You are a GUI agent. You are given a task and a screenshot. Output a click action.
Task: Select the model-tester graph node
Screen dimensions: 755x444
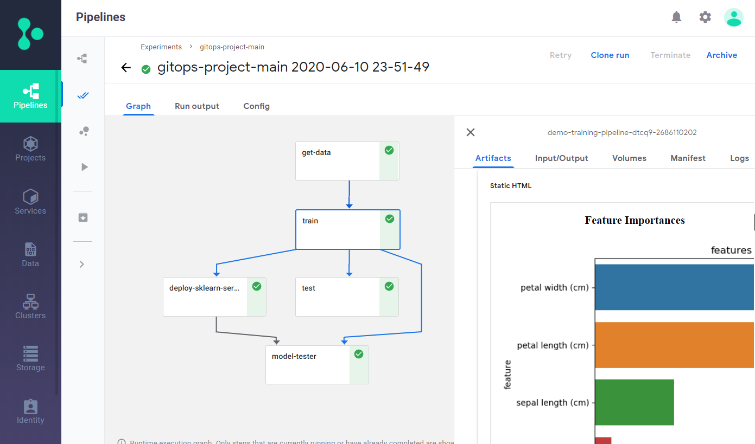(317, 365)
